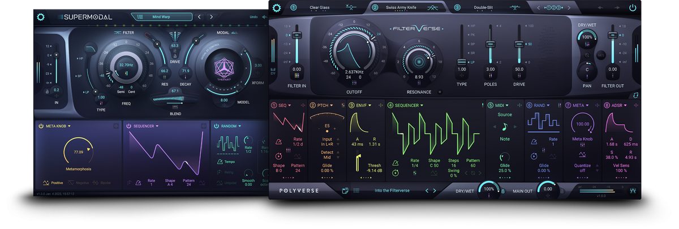Screen dimensions: 679x229
Task: Open the ADSR modulator type dropdown
Action: point(626,105)
